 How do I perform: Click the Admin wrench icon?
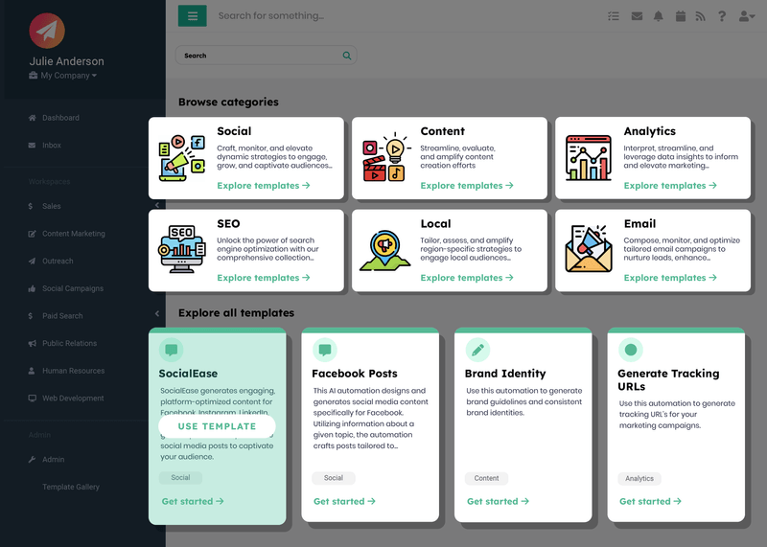tap(32, 460)
